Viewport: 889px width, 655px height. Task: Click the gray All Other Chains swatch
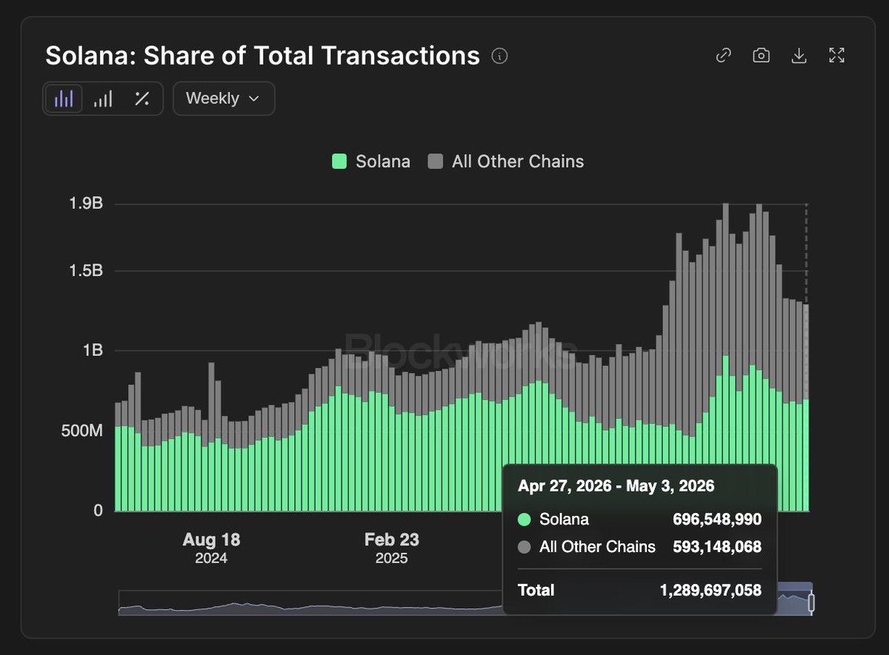436,161
